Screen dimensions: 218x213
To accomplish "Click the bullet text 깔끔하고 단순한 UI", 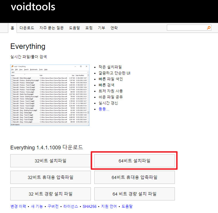I will pyautogui.click(x=114, y=73).
